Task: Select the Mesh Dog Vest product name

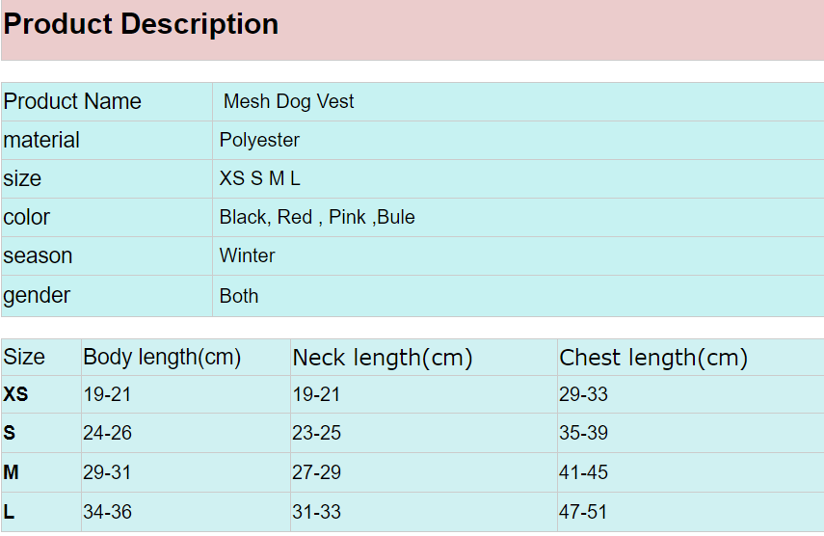Action: 288,101
